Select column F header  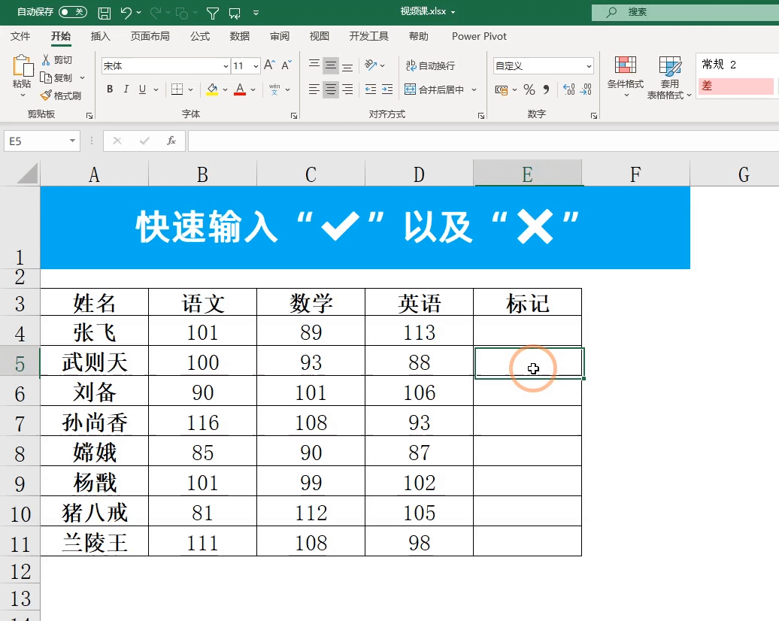635,174
